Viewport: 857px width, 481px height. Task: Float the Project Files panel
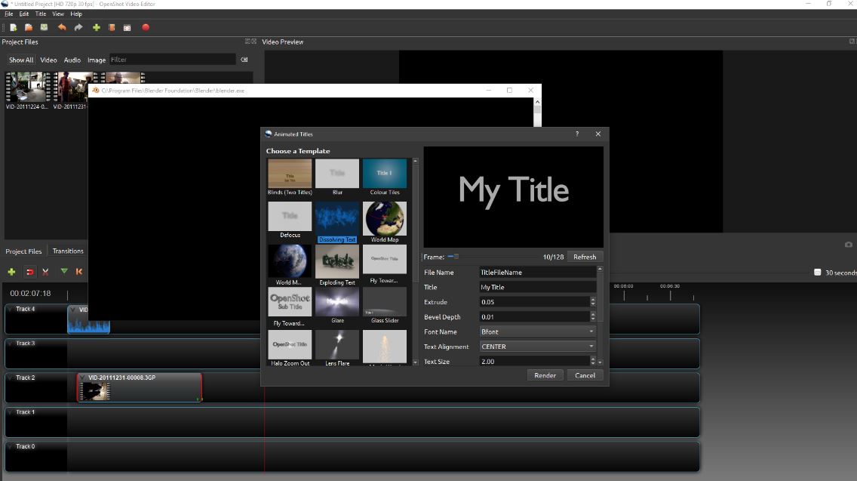(x=247, y=42)
